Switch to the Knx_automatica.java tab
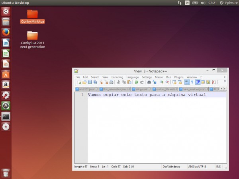239x179 pixels. (115, 89)
